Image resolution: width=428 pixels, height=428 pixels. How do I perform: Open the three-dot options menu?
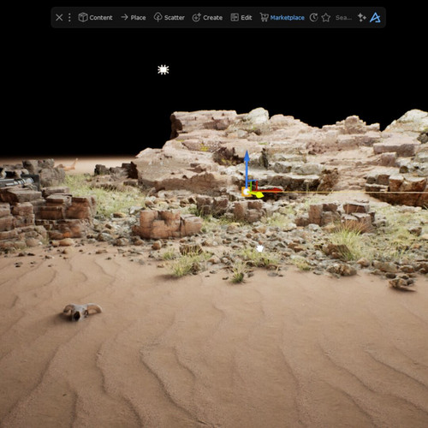click(x=69, y=17)
